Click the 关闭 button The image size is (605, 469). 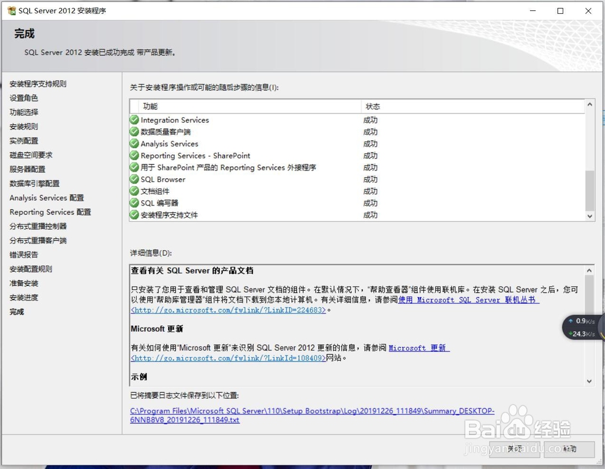(514, 449)
